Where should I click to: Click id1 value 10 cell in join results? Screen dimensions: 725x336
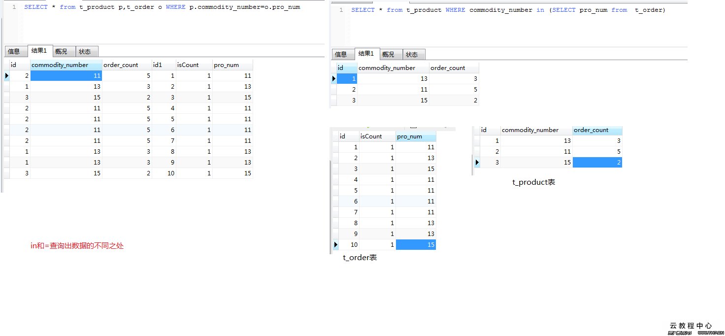pyautogui.click(x=164, y=173)
